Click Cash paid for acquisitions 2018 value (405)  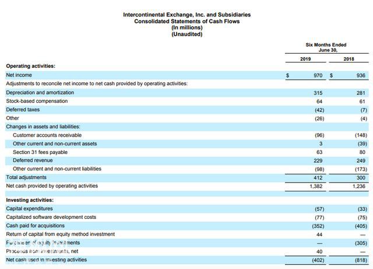361,226
